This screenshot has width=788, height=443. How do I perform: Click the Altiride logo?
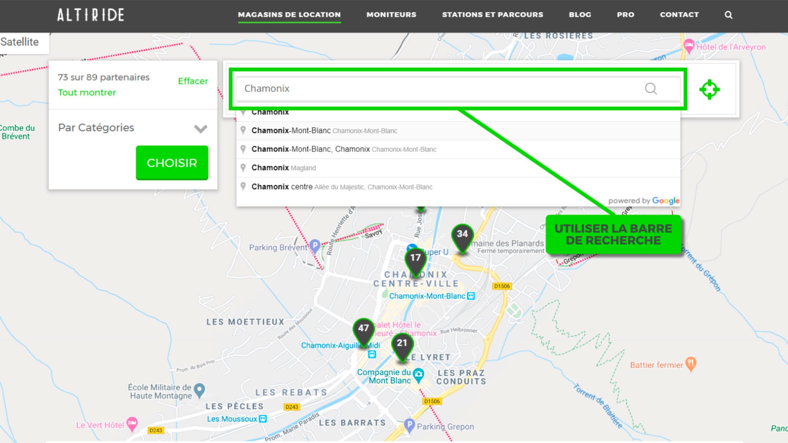(91, 15)
